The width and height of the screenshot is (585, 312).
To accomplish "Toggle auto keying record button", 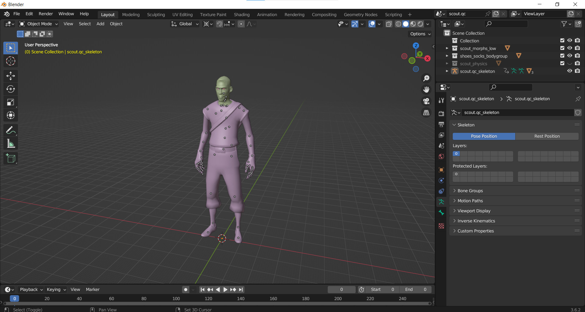I will [186, 290].
